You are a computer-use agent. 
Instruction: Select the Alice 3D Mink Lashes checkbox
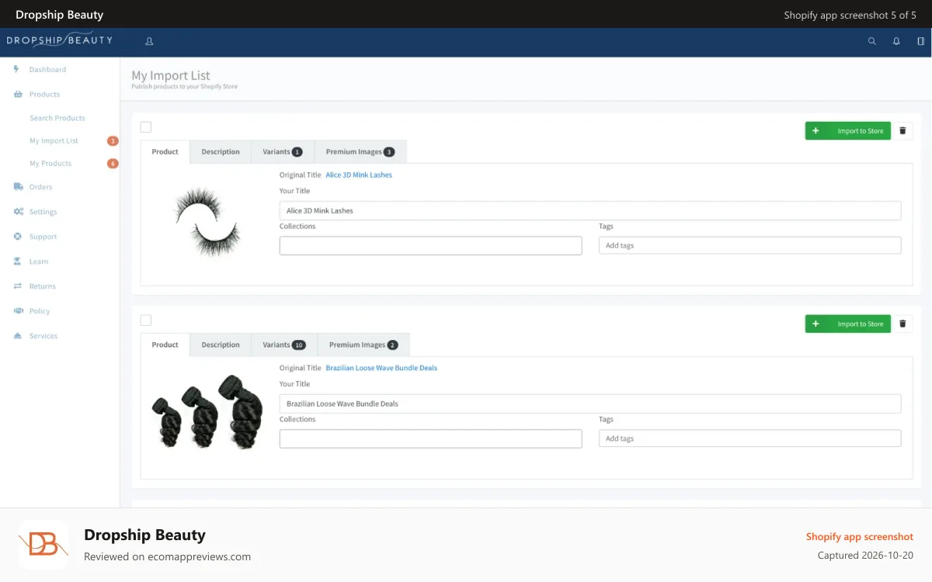146,127
